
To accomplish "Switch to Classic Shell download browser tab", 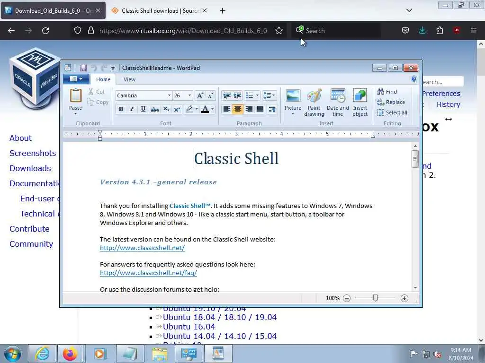I will click(160, 11).
